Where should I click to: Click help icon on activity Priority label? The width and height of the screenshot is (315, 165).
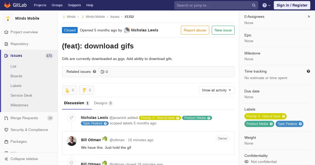178,118
